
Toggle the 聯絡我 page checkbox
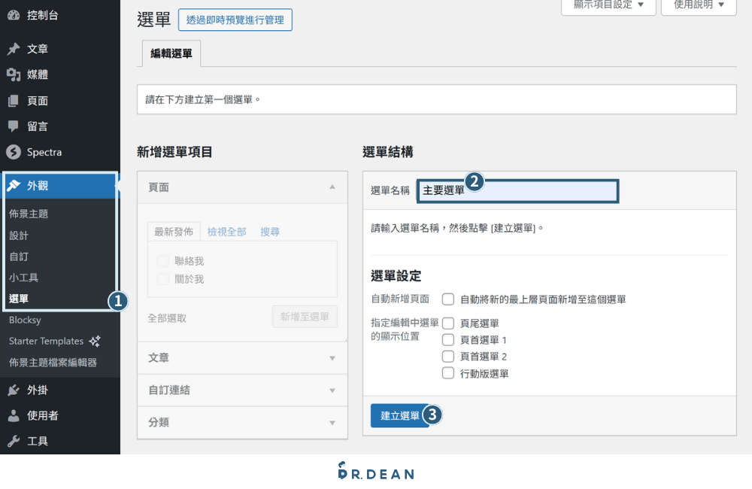click(x=163, y=261)
